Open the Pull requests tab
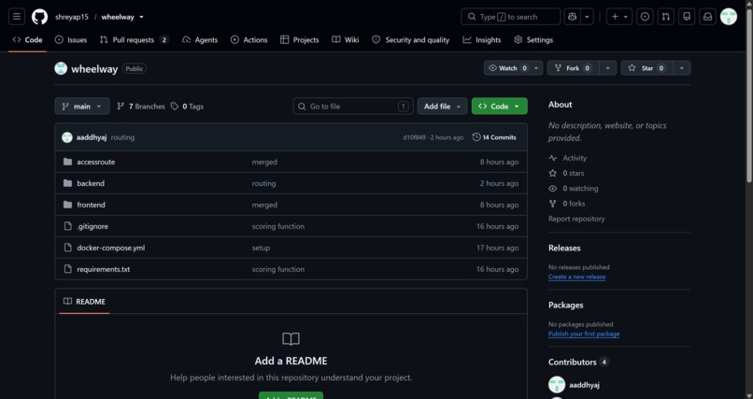This screenshot has width=753, height=399. pos(134,40)
